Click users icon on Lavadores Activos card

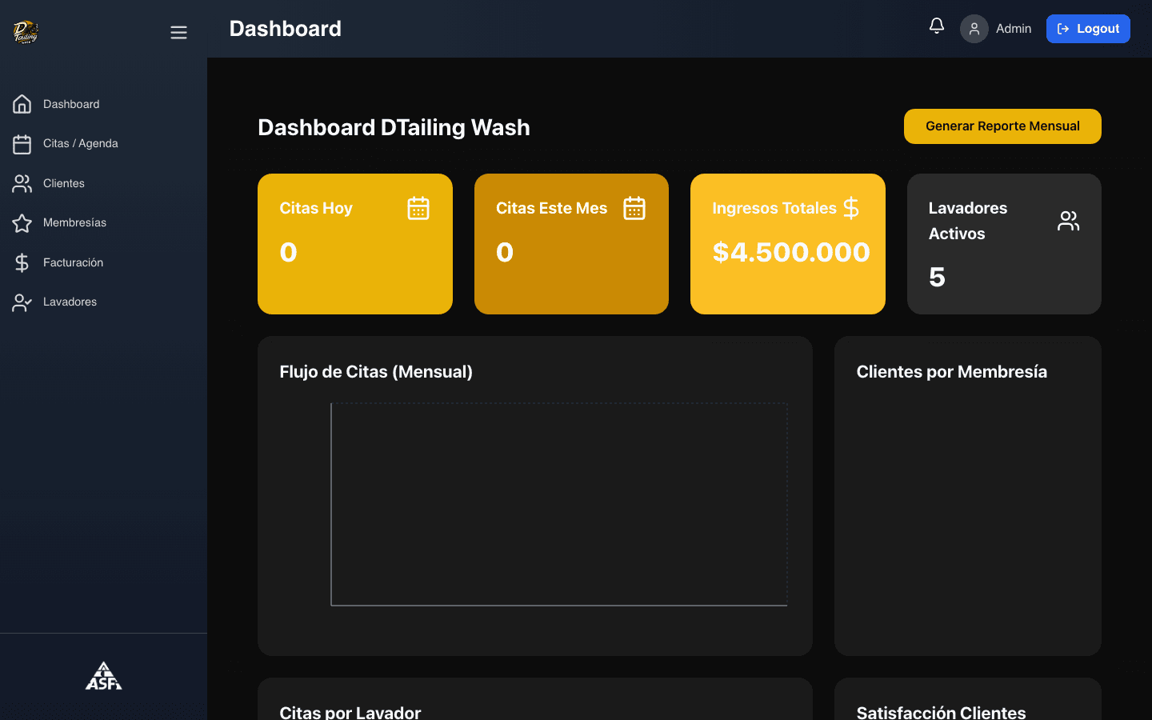point(1068,221)
